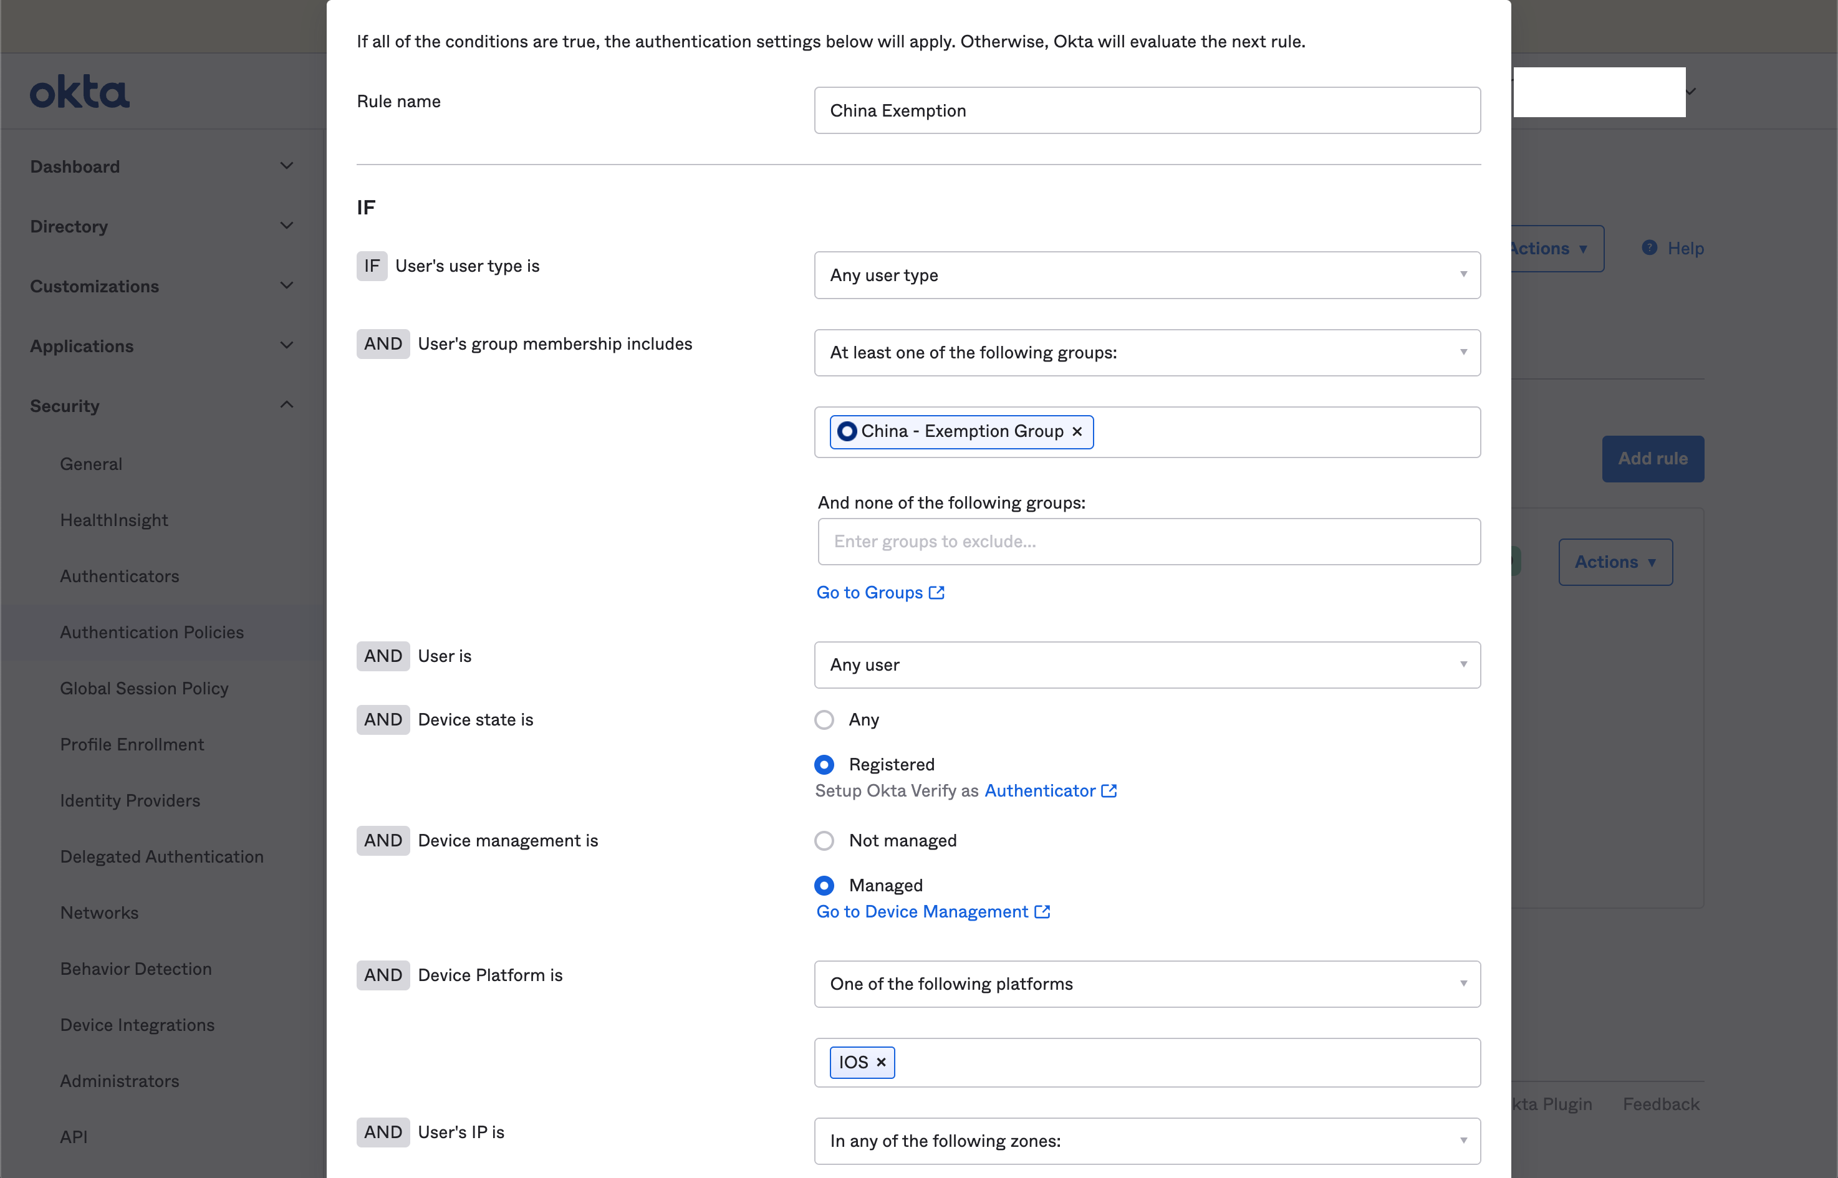Image resolution: width=1838 pixels, height=1178 pixels.
Task: Choose Not managed for device management
Action: tap(824, 841)
